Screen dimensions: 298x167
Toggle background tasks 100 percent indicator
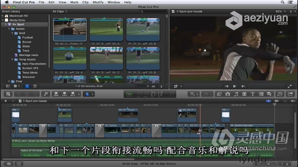[129, 94]
